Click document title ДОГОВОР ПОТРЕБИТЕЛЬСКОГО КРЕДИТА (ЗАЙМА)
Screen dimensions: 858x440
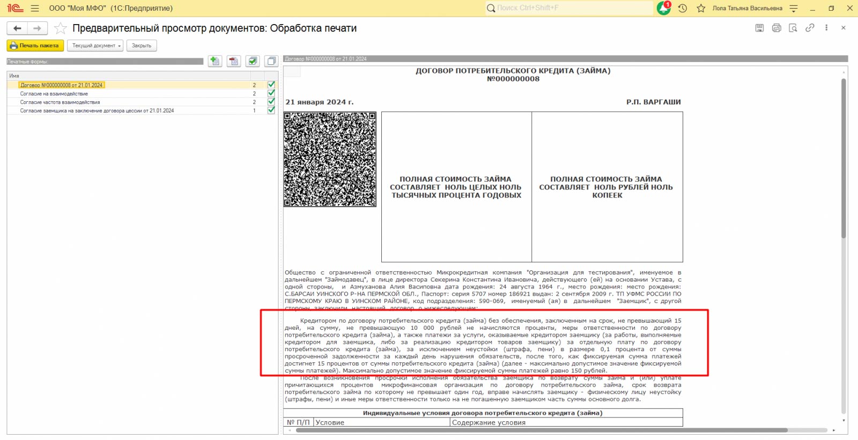[x=513, y=71]
